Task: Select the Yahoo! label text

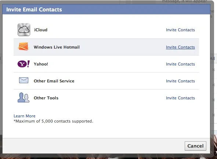Action: coord(41,64)
